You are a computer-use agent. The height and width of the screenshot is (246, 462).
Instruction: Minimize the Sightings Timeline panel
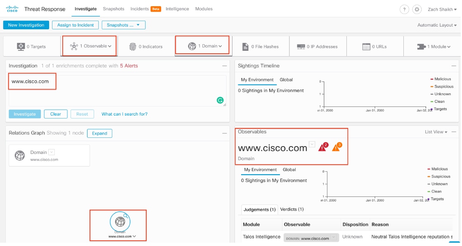coord(454,66)
